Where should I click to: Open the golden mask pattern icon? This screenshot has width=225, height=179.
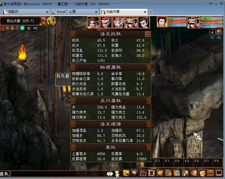[x=210, y=173]
